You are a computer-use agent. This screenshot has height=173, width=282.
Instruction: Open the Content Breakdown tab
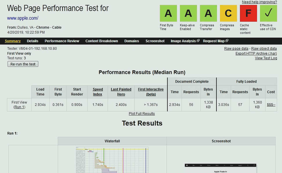pyautogui.click(x=102, y=41)
